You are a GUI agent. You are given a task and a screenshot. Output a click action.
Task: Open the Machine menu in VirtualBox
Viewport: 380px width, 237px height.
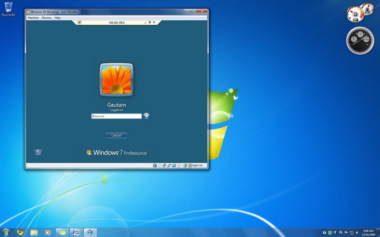[x=33, y=18]
